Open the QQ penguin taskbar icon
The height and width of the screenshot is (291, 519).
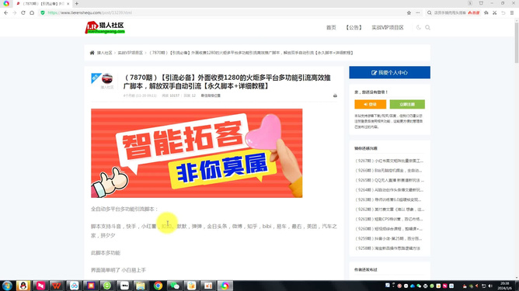pyautogui.click(x=23, y=286)
